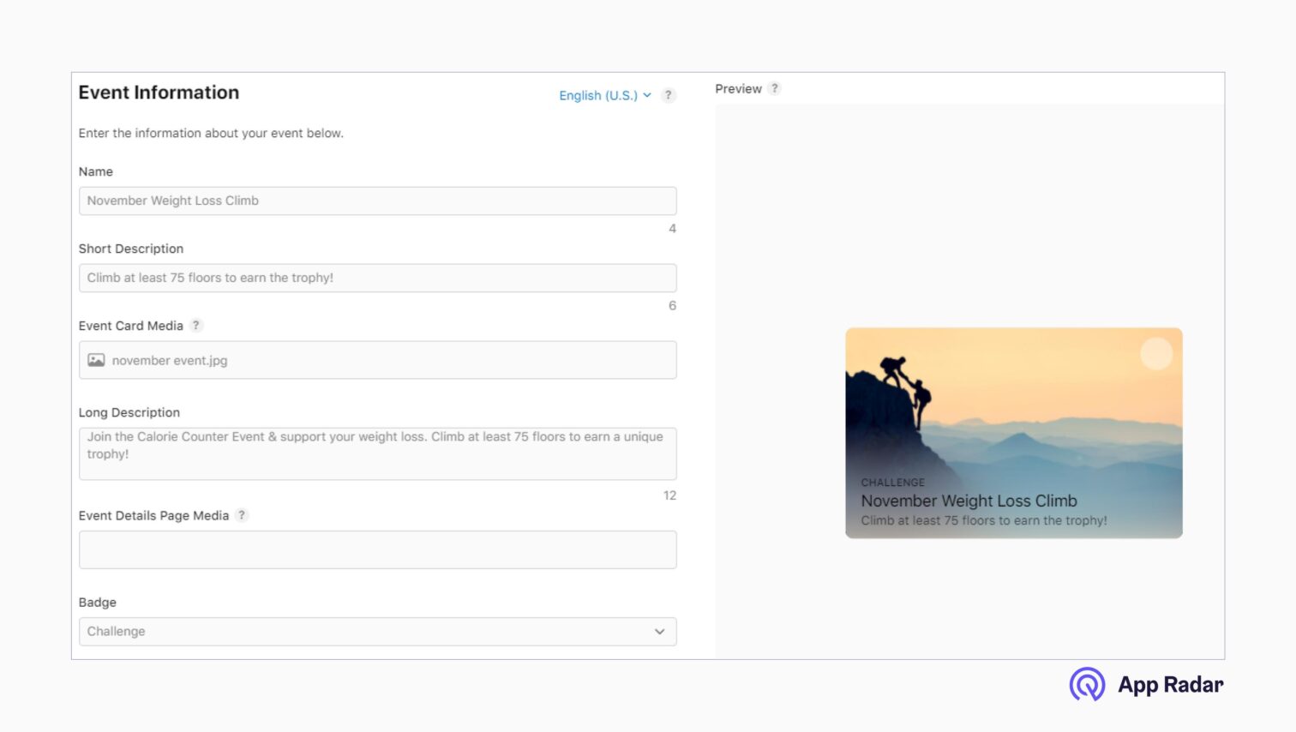This screenshot has width=1296, height=732.
Task: Click the sun graphic in the preview card
Action: tap(1156, 352)
